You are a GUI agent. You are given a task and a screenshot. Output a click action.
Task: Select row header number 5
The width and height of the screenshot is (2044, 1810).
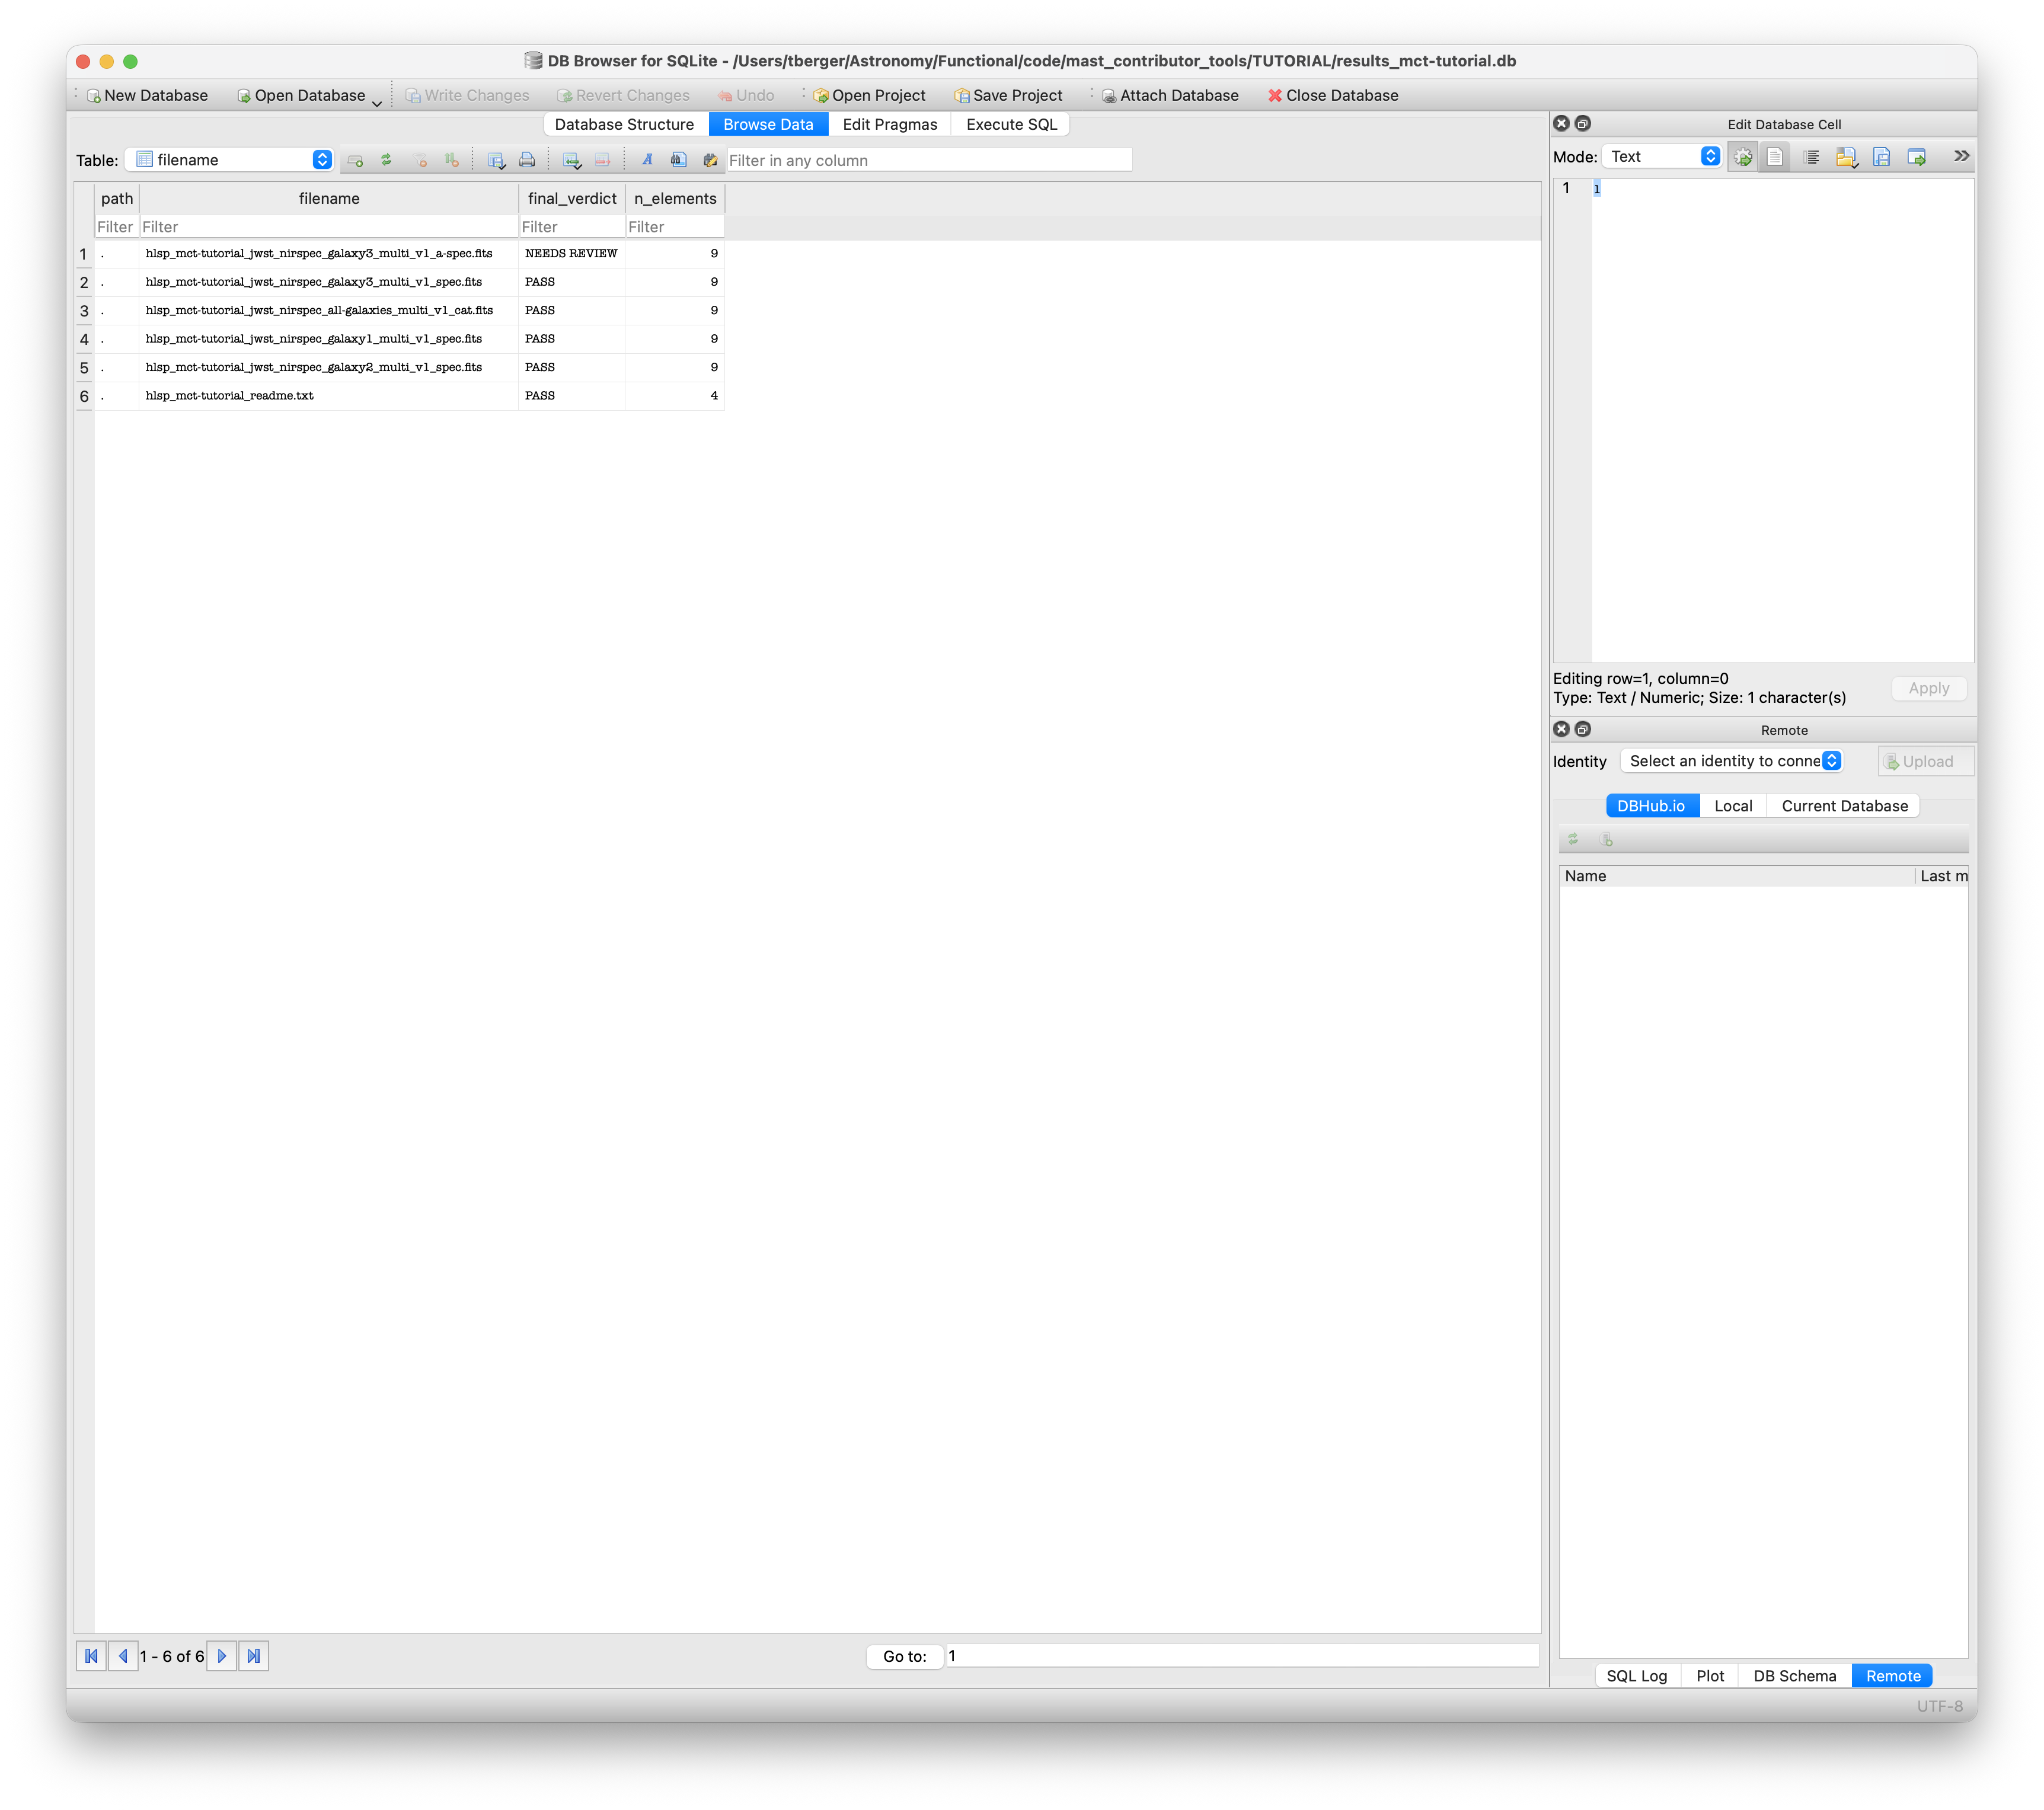click(84, 368)
